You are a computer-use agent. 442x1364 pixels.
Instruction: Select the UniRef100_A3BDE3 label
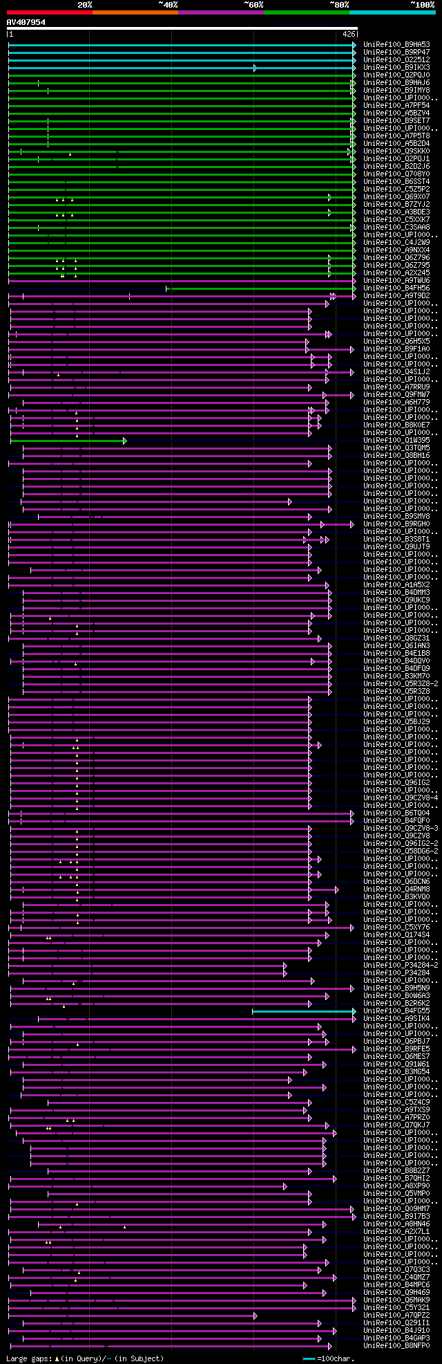click(396, 212)
